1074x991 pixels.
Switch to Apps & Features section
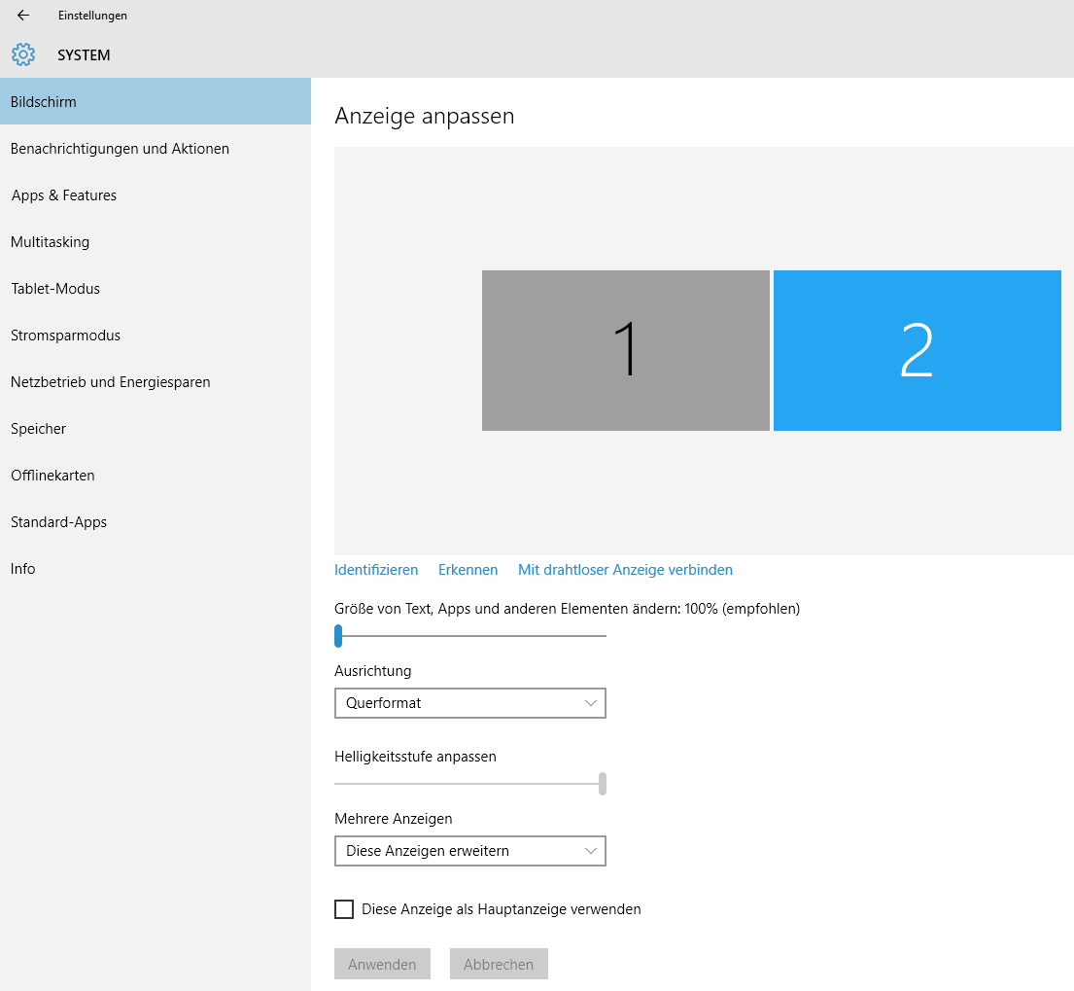pyautogui.click(x=64, y=195)
